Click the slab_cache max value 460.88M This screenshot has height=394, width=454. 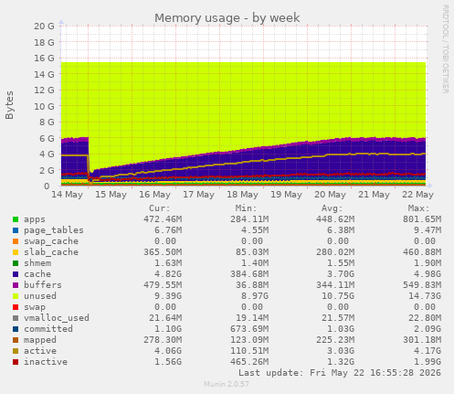(x=422, y=252)
